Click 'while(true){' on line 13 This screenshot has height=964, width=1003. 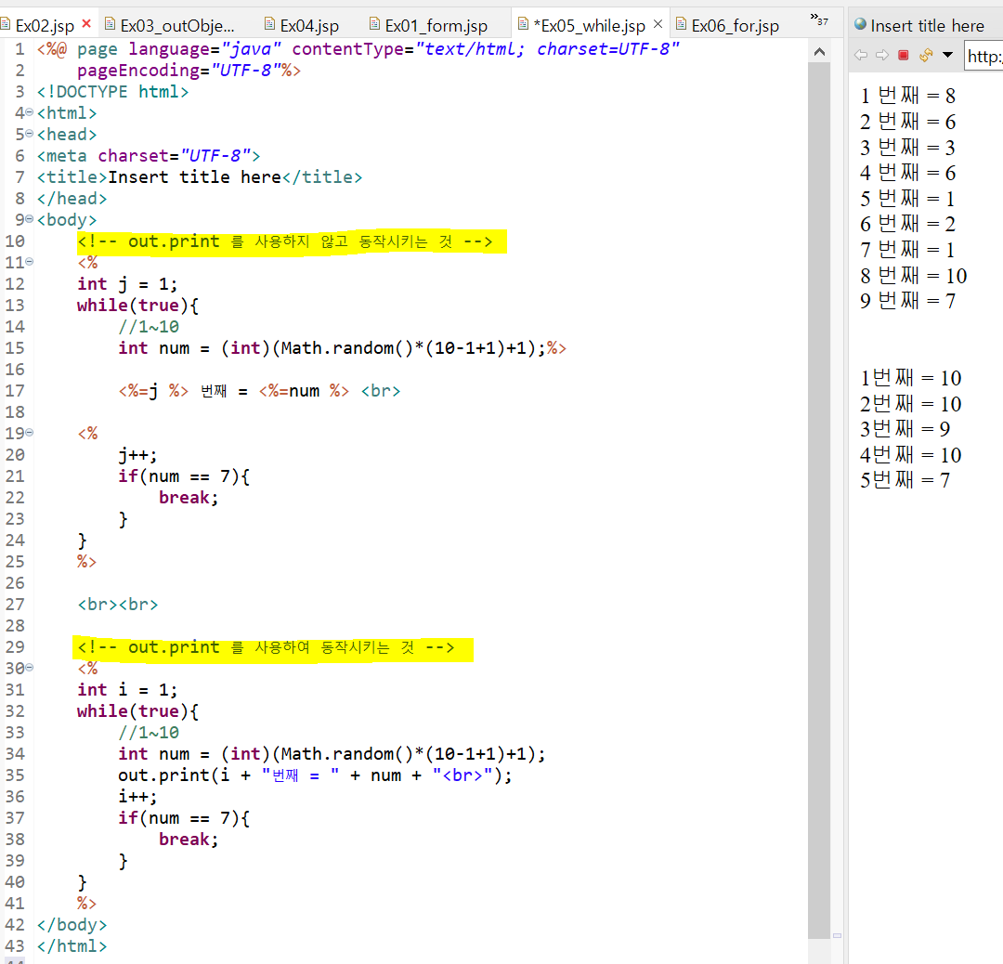pyautogui.click(x=137, y=306)
